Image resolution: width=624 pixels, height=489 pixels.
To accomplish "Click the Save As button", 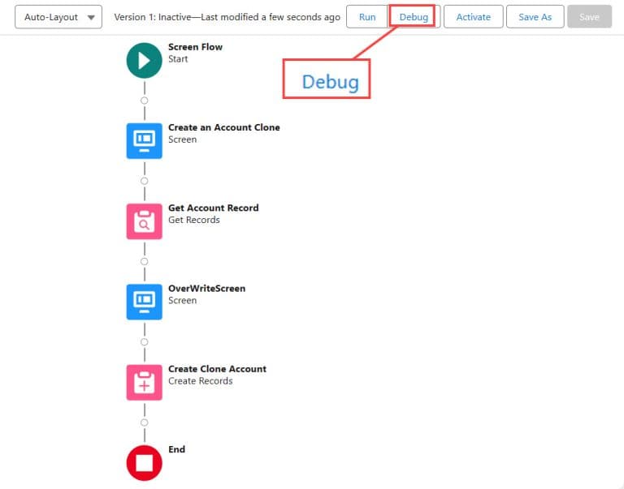I will pyautogui.click(x=535, y=17).
